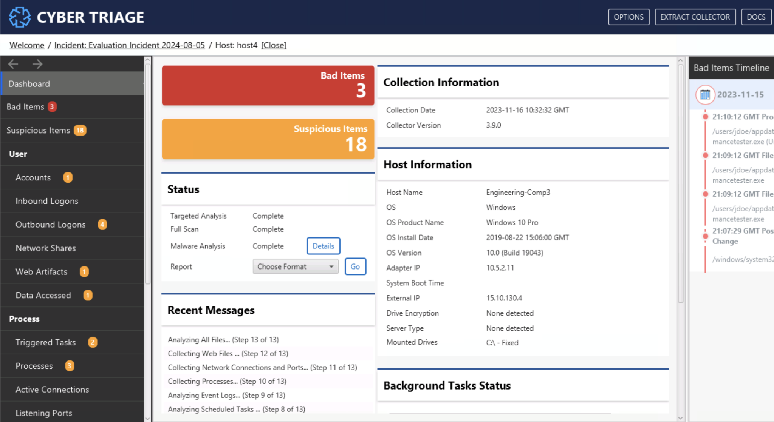Open the OPTIONS dialog
Screen dimensions: 774x422
[x=628, y=17]
